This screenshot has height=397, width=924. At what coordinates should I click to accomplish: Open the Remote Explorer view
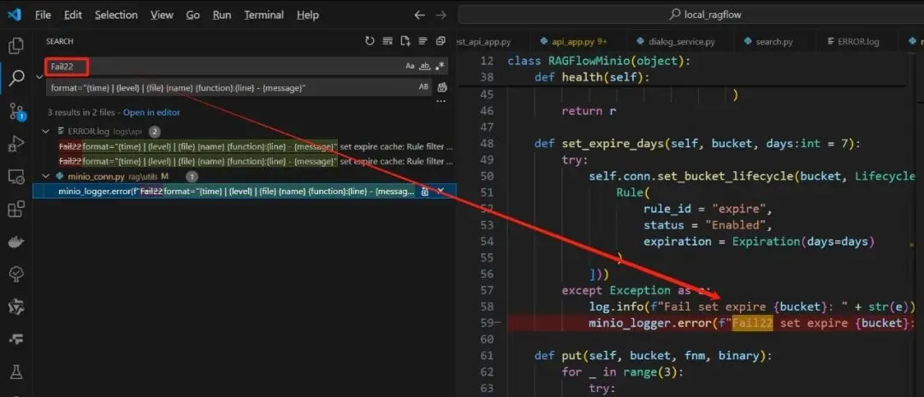16,176
